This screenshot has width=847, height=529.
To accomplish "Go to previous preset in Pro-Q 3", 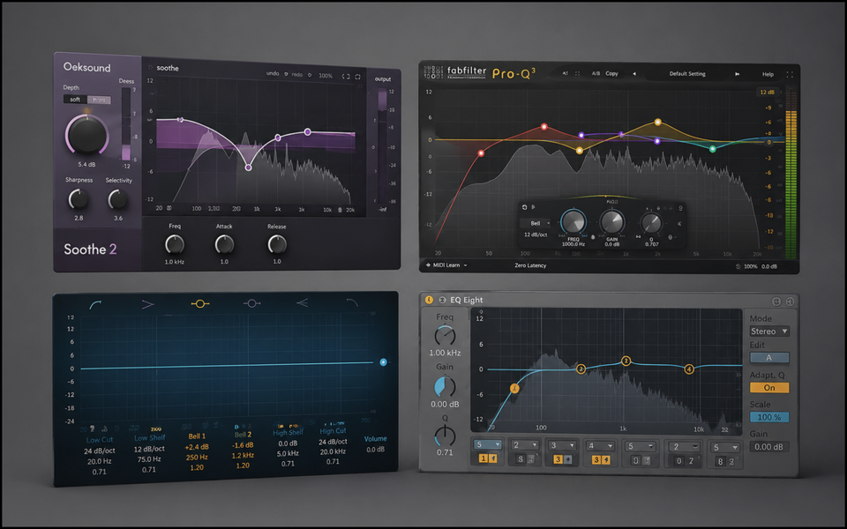I will pos(634,74).
